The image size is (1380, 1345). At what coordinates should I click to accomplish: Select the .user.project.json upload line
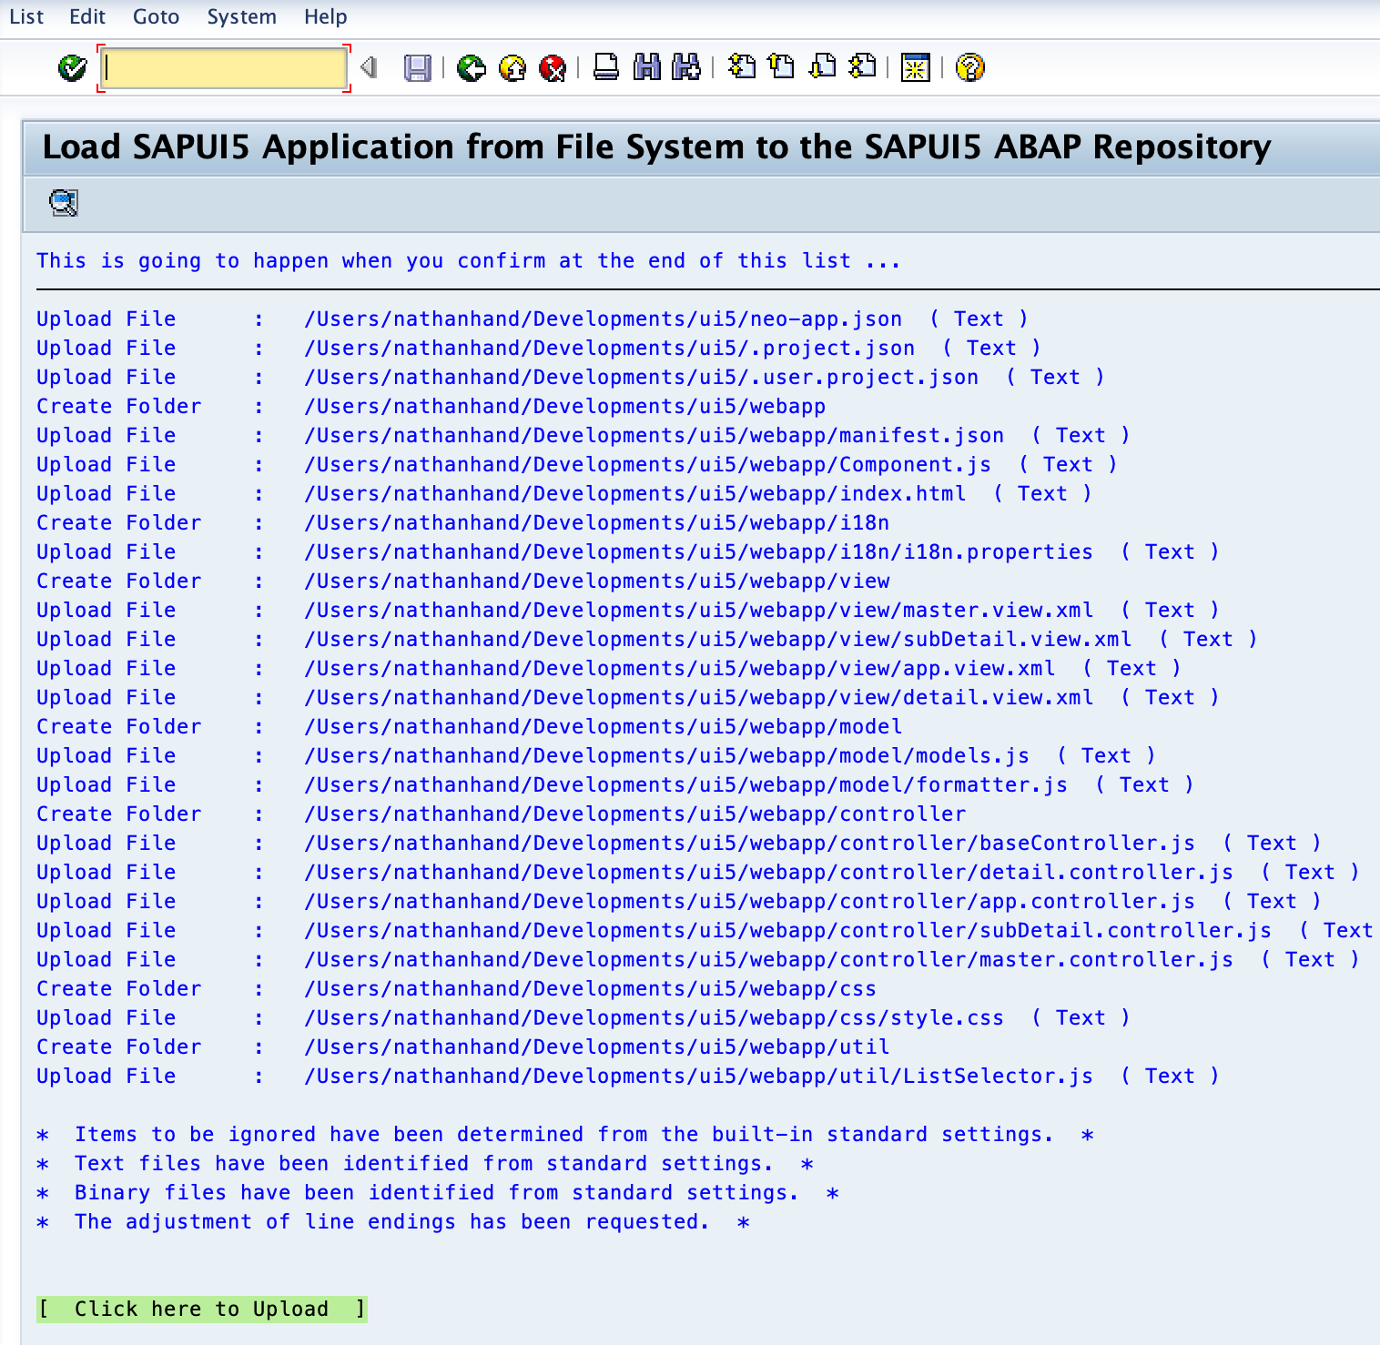coord(571,377)
